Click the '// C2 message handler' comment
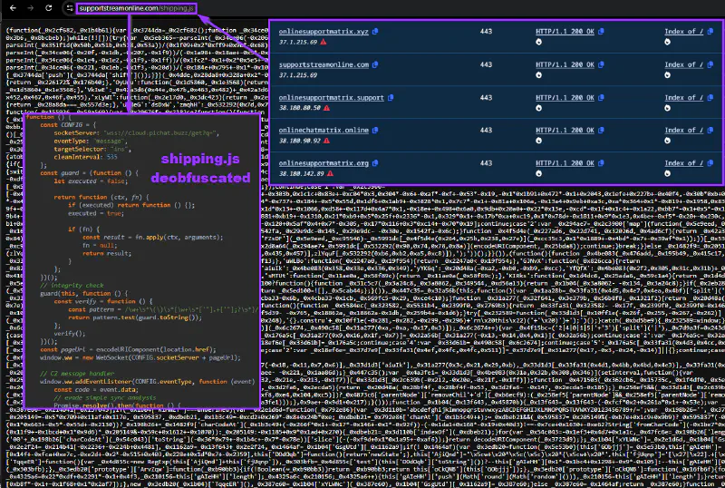 [x=77, y=373]
